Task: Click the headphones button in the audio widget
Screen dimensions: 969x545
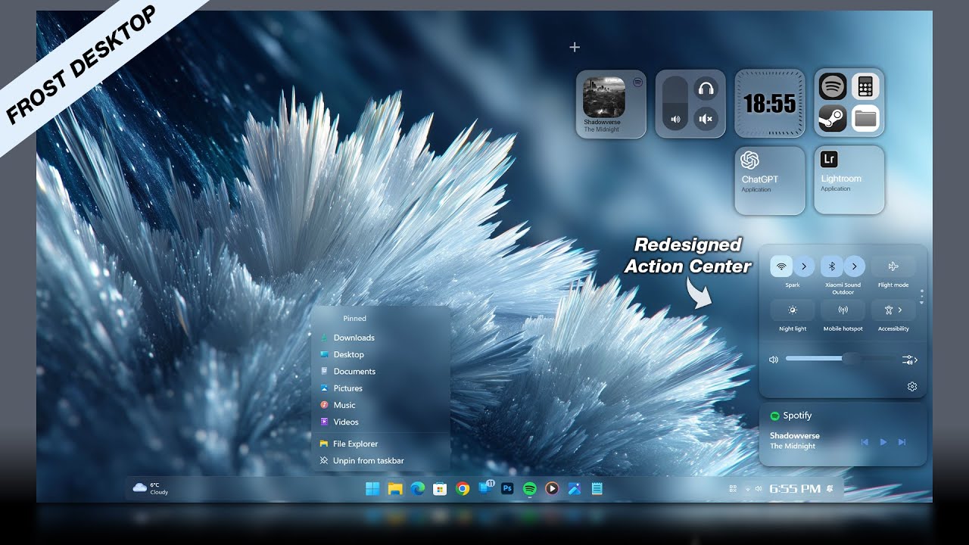Action: coord(706,89)
